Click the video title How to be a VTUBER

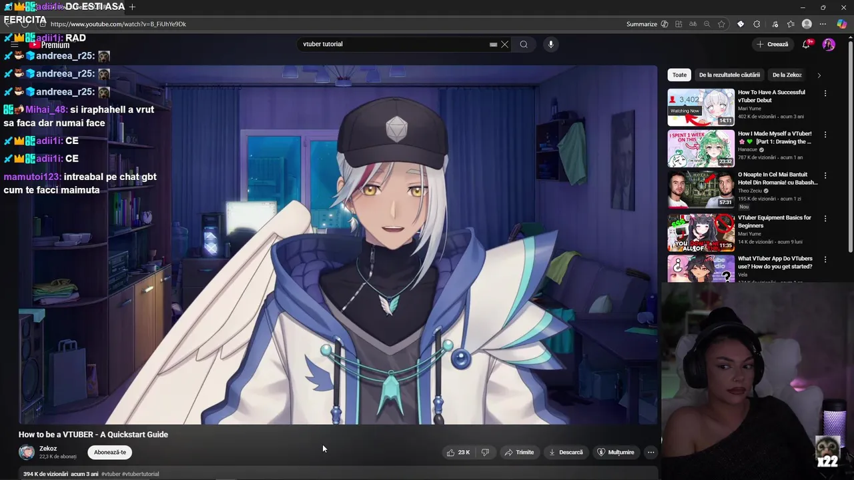pyautogui.click(x=93, y=435)
